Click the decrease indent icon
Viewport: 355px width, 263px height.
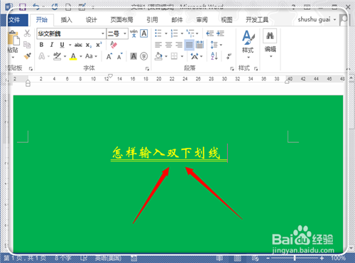pyautogui.click(x=209, y=33)
